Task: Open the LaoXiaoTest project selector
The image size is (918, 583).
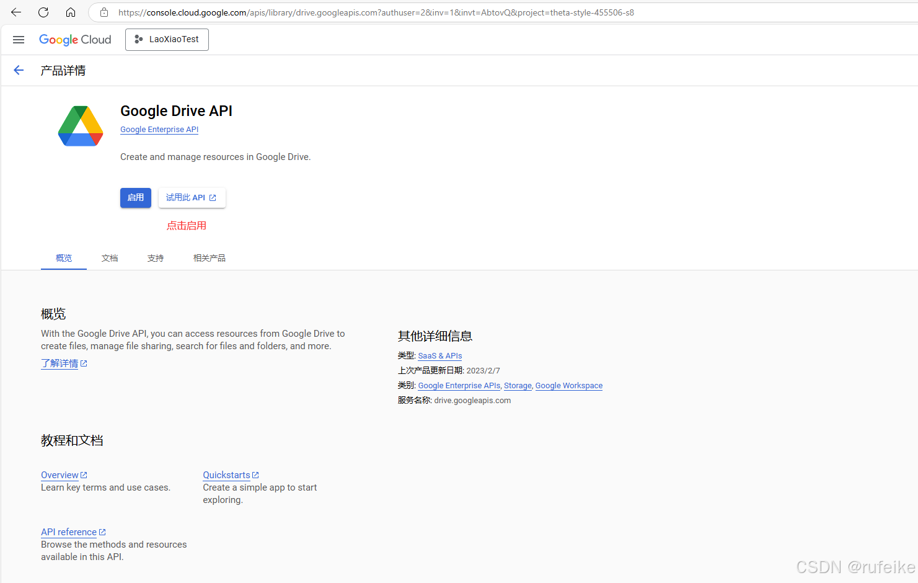Action: point(167,40)
